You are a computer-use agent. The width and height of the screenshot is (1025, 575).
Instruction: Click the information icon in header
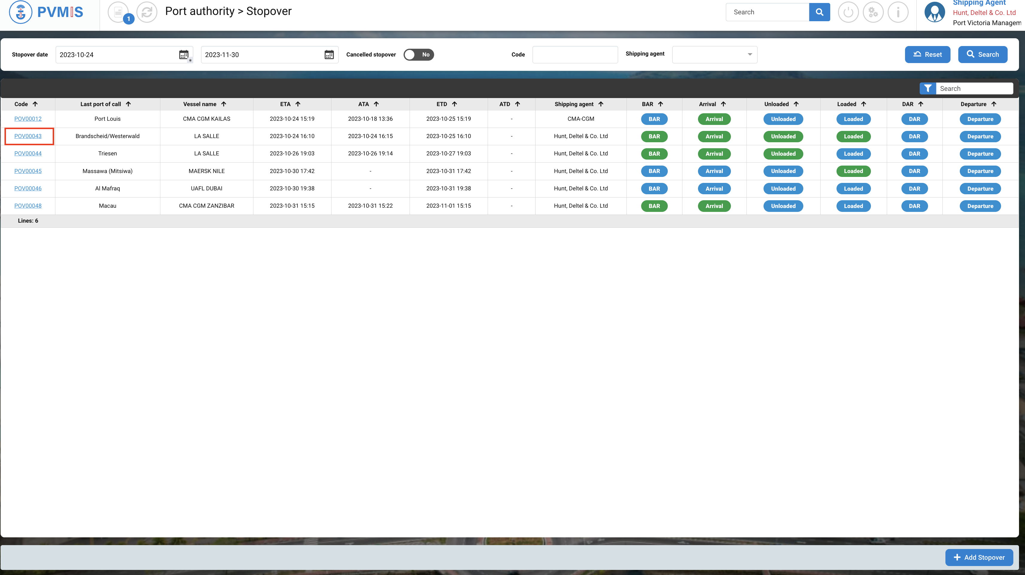coord(898,12)
